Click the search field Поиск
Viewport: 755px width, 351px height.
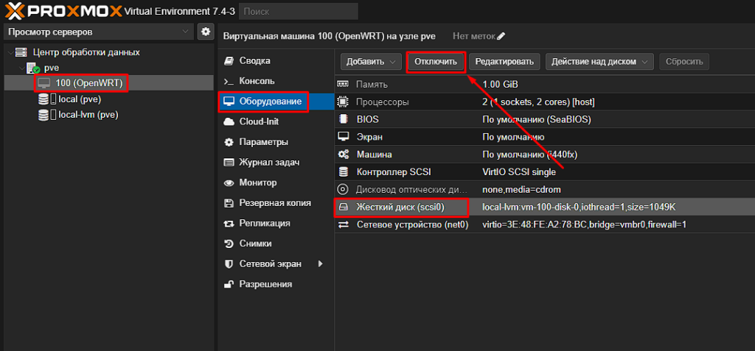point(299,11)
